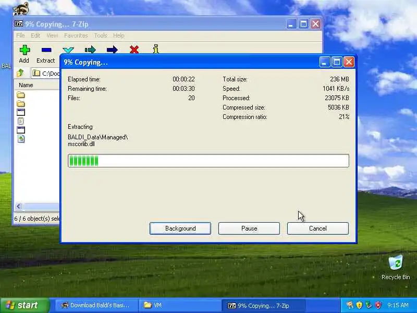This screenshot has height=313, width=417.
Task: Click the 23075 KB processed value
Action: pos(337,98)
